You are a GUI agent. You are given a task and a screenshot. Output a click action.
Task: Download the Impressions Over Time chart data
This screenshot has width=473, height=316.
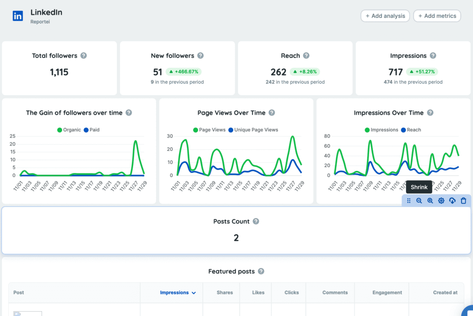[452, 201]
